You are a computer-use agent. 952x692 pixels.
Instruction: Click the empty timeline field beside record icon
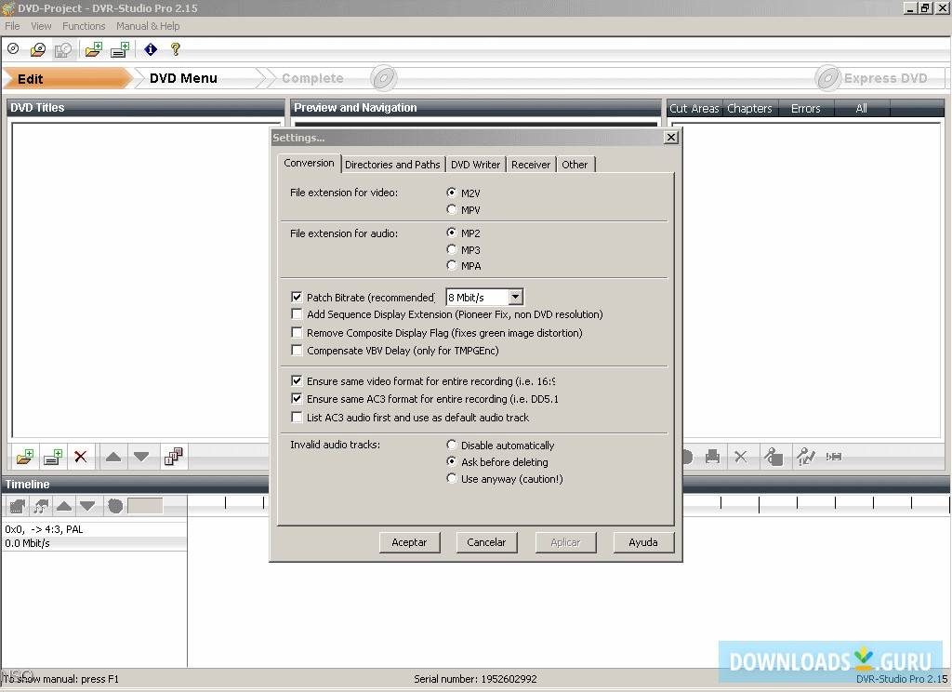point(145,505)
